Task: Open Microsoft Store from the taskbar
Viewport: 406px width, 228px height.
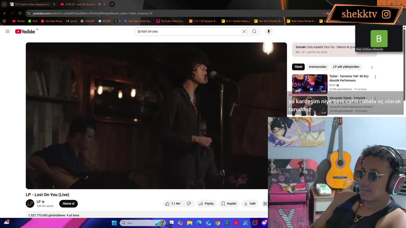Action: coord(227,223)
